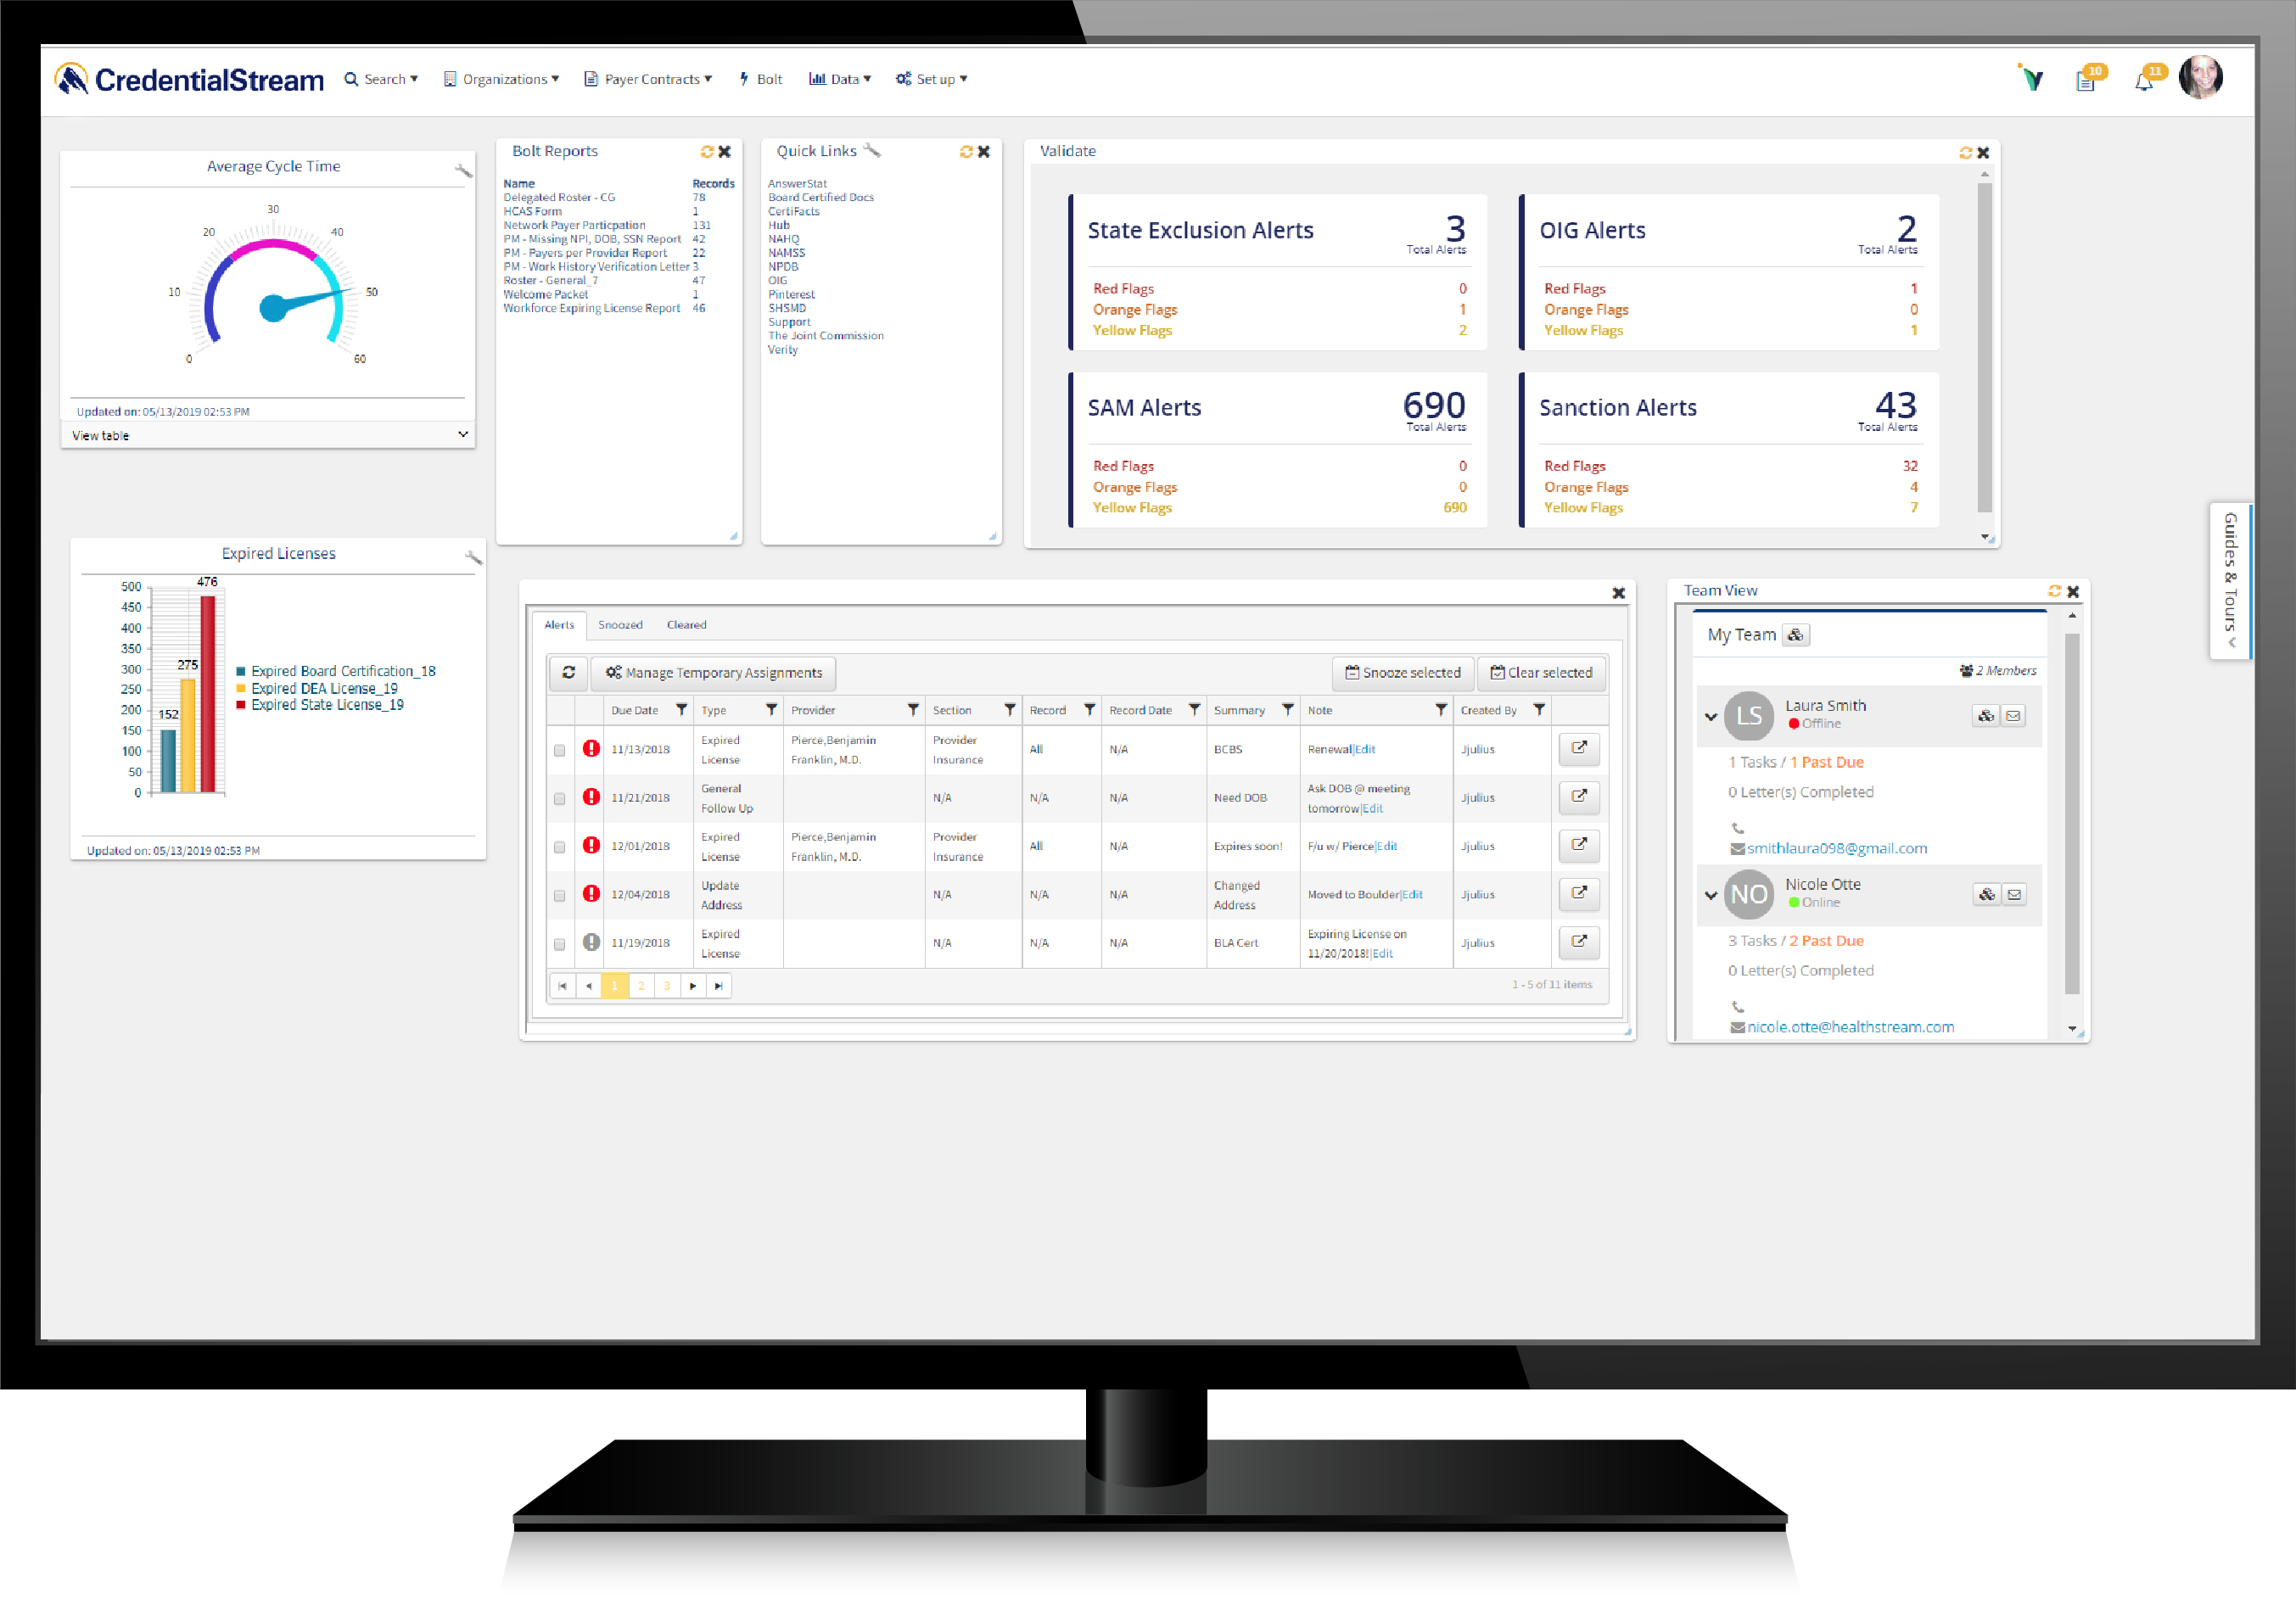The width and height of the screenshot is (2296, 1599).
Task: Click the wrench icon on Quick Links widget
Action: pos(874,150)
